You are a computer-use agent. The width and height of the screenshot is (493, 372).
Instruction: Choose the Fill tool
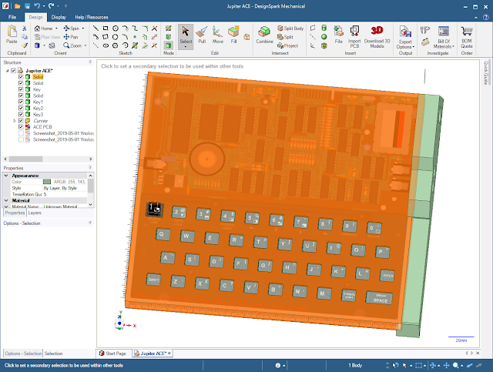click(233, 35)
